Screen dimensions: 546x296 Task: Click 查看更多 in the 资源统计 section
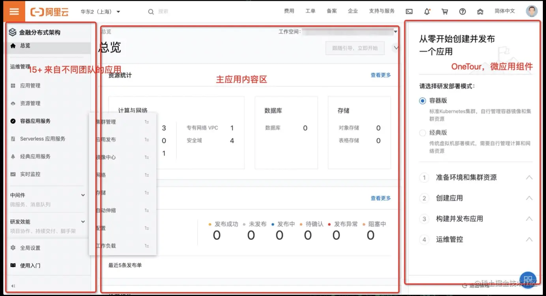pyautogui.click(x=381, y=75)
